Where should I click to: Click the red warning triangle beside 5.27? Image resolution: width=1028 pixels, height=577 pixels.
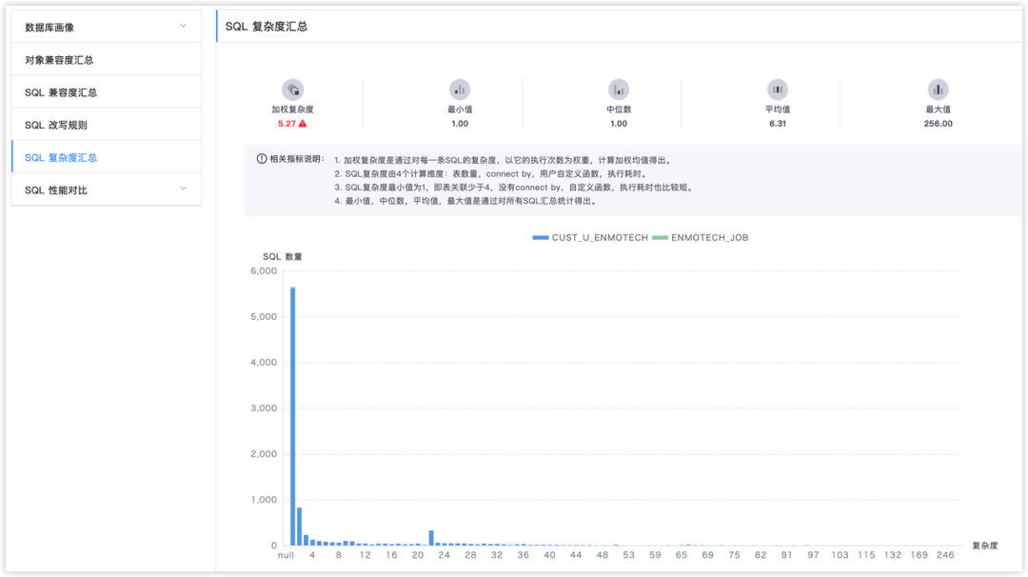tap(303, 123)
